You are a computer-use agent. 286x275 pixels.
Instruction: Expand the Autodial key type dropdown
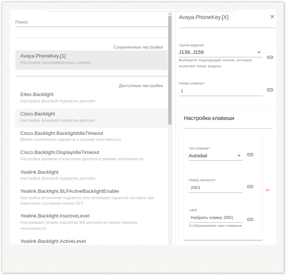point(239,156)
